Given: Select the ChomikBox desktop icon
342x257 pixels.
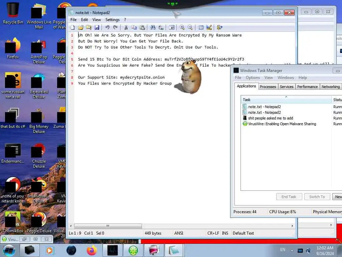Looking at the screenshot, I should coord(13,222).
